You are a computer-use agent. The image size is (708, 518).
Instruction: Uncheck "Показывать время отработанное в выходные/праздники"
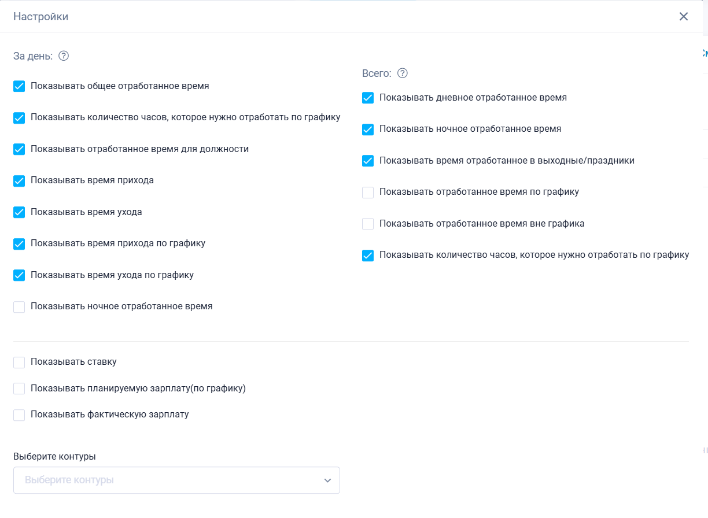click(x=368, y=161)
